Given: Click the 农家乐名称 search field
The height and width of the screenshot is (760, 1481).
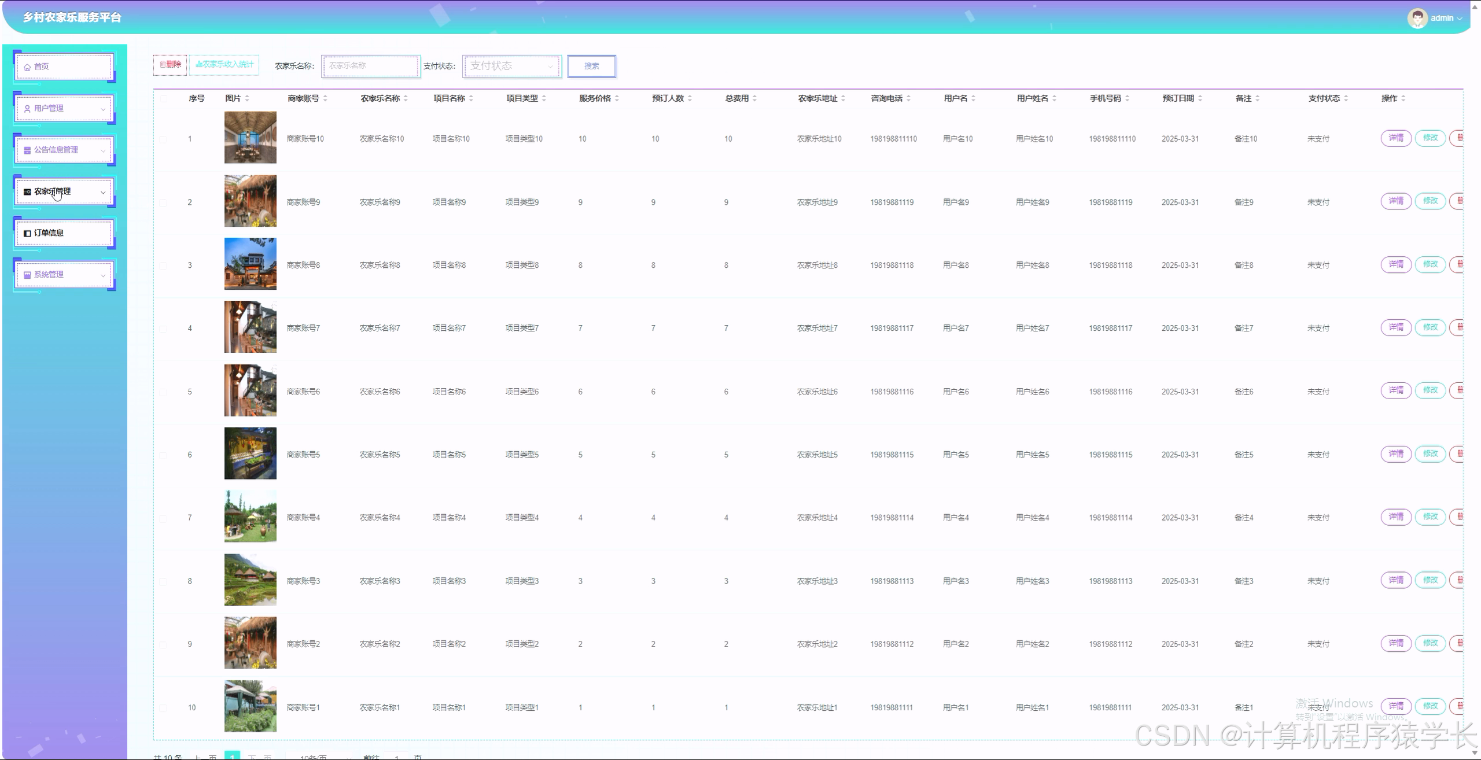Looking at the screenshot, I should coord(370,66).
